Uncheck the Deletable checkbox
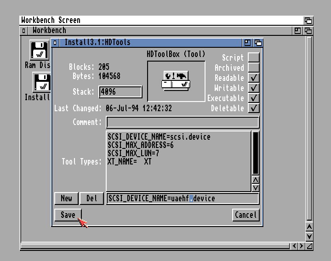This screenshot has height=261, width=331. coord(253,108)
